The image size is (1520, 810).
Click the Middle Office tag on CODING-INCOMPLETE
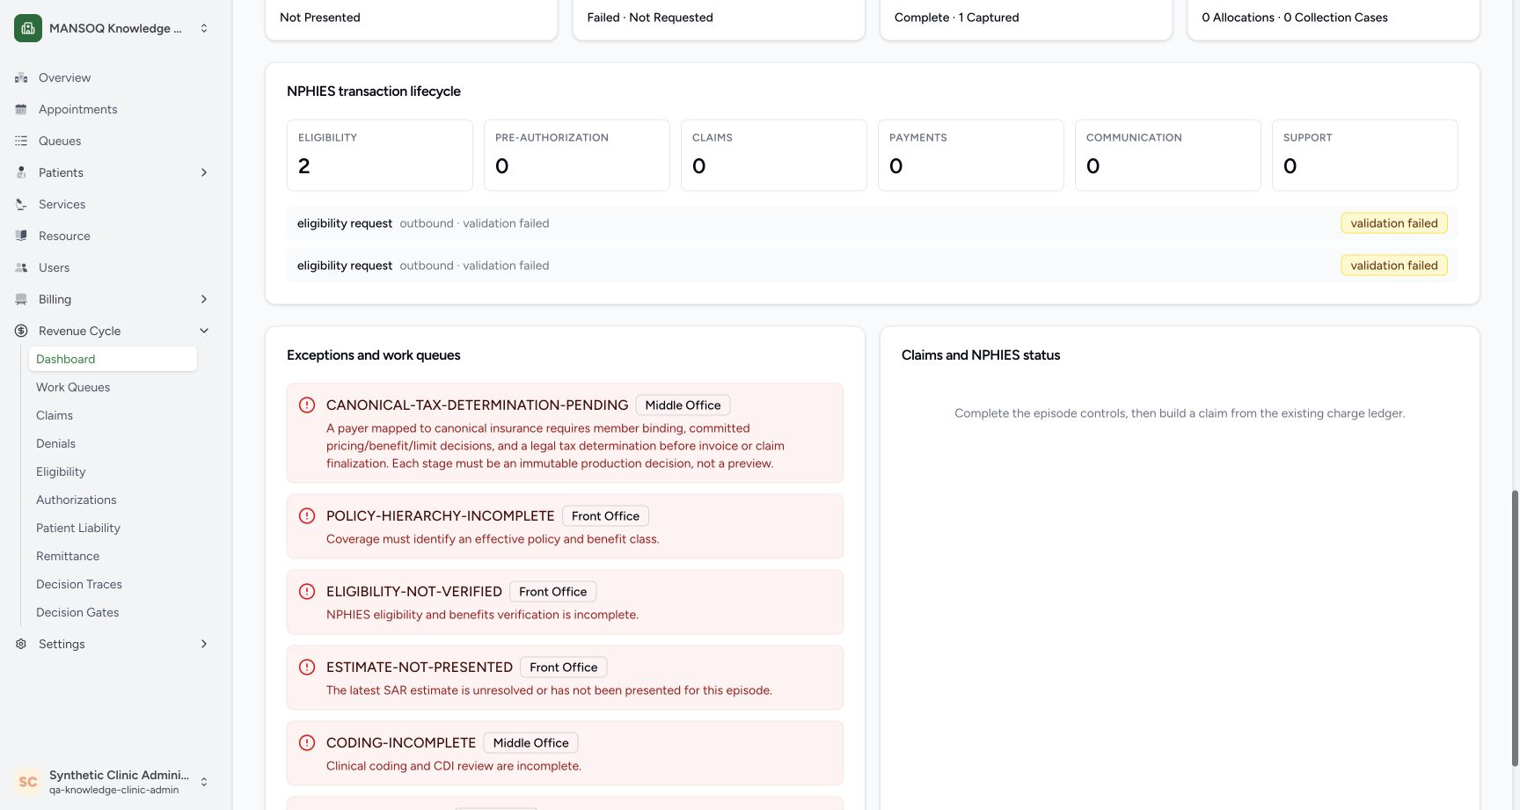pos(531,743)
